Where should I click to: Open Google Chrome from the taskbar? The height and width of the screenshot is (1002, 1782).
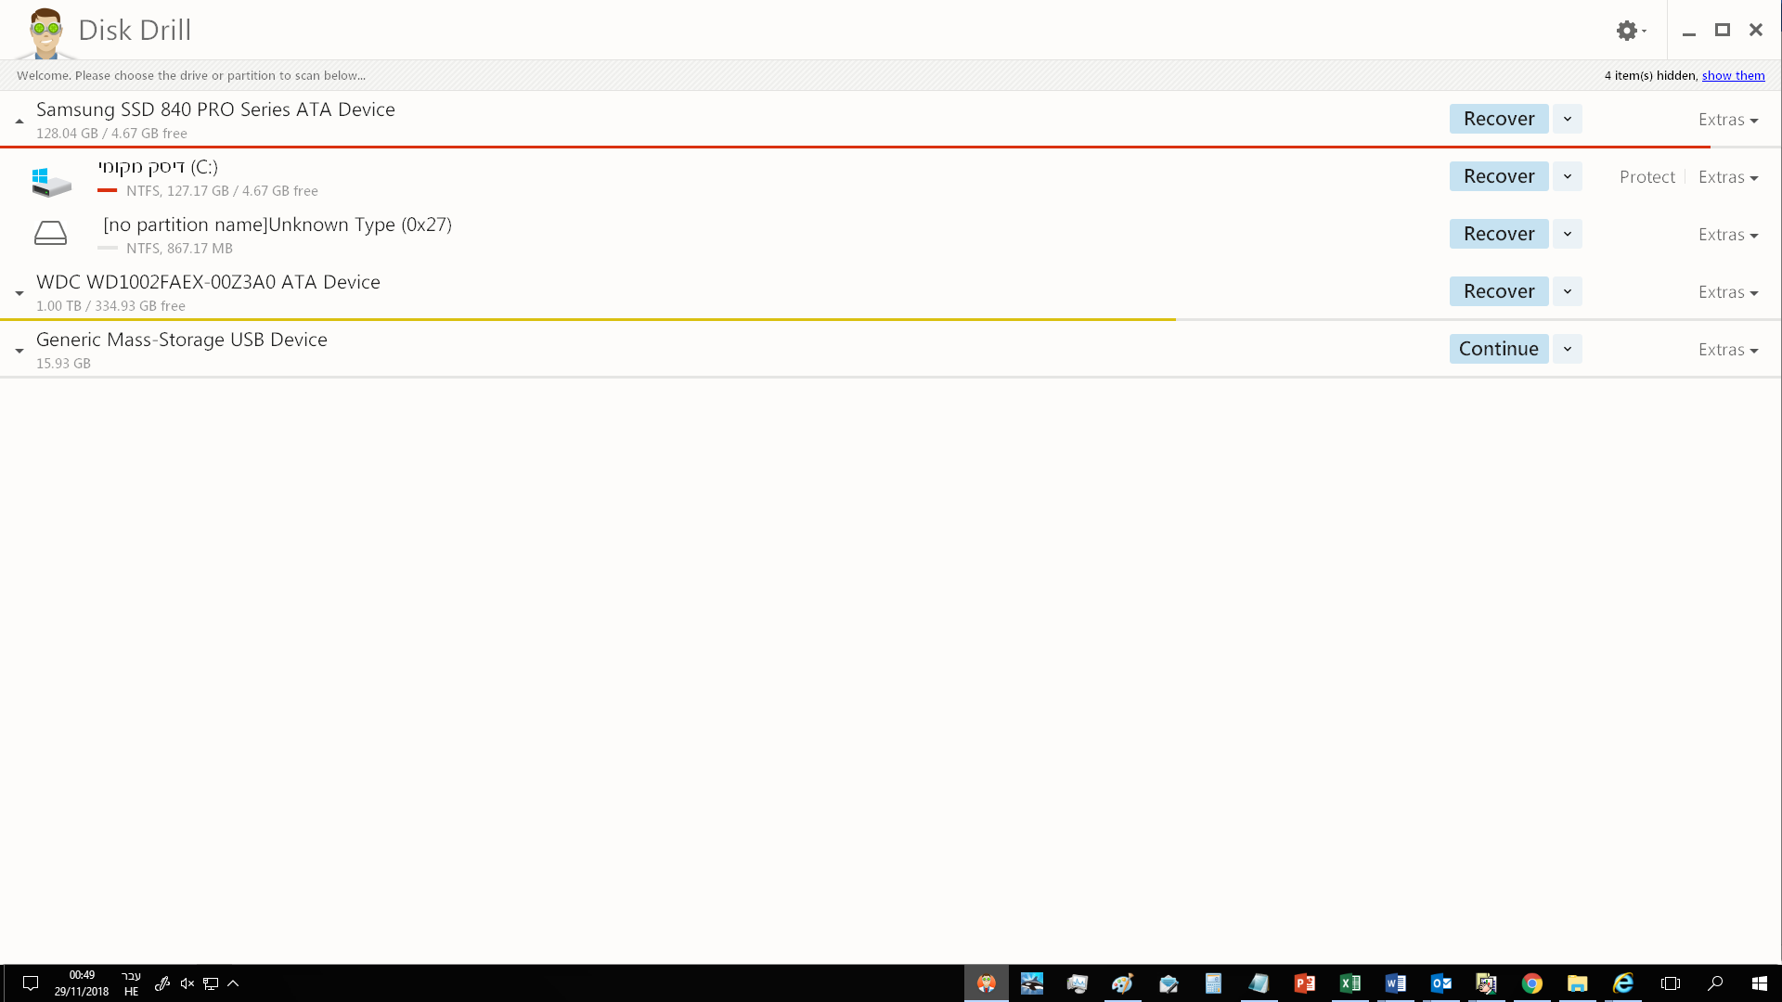click(x=1532, y=983)
